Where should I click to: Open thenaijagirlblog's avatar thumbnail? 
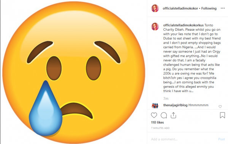click(x=155, y=106)
